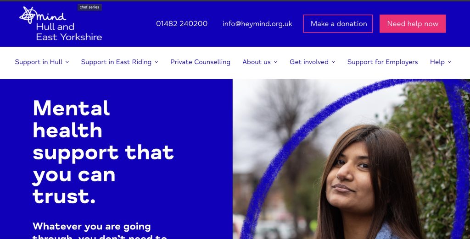The image size is (470, 239).
Task: Open the About us dropdown arrow
Action: click(275, 62)
